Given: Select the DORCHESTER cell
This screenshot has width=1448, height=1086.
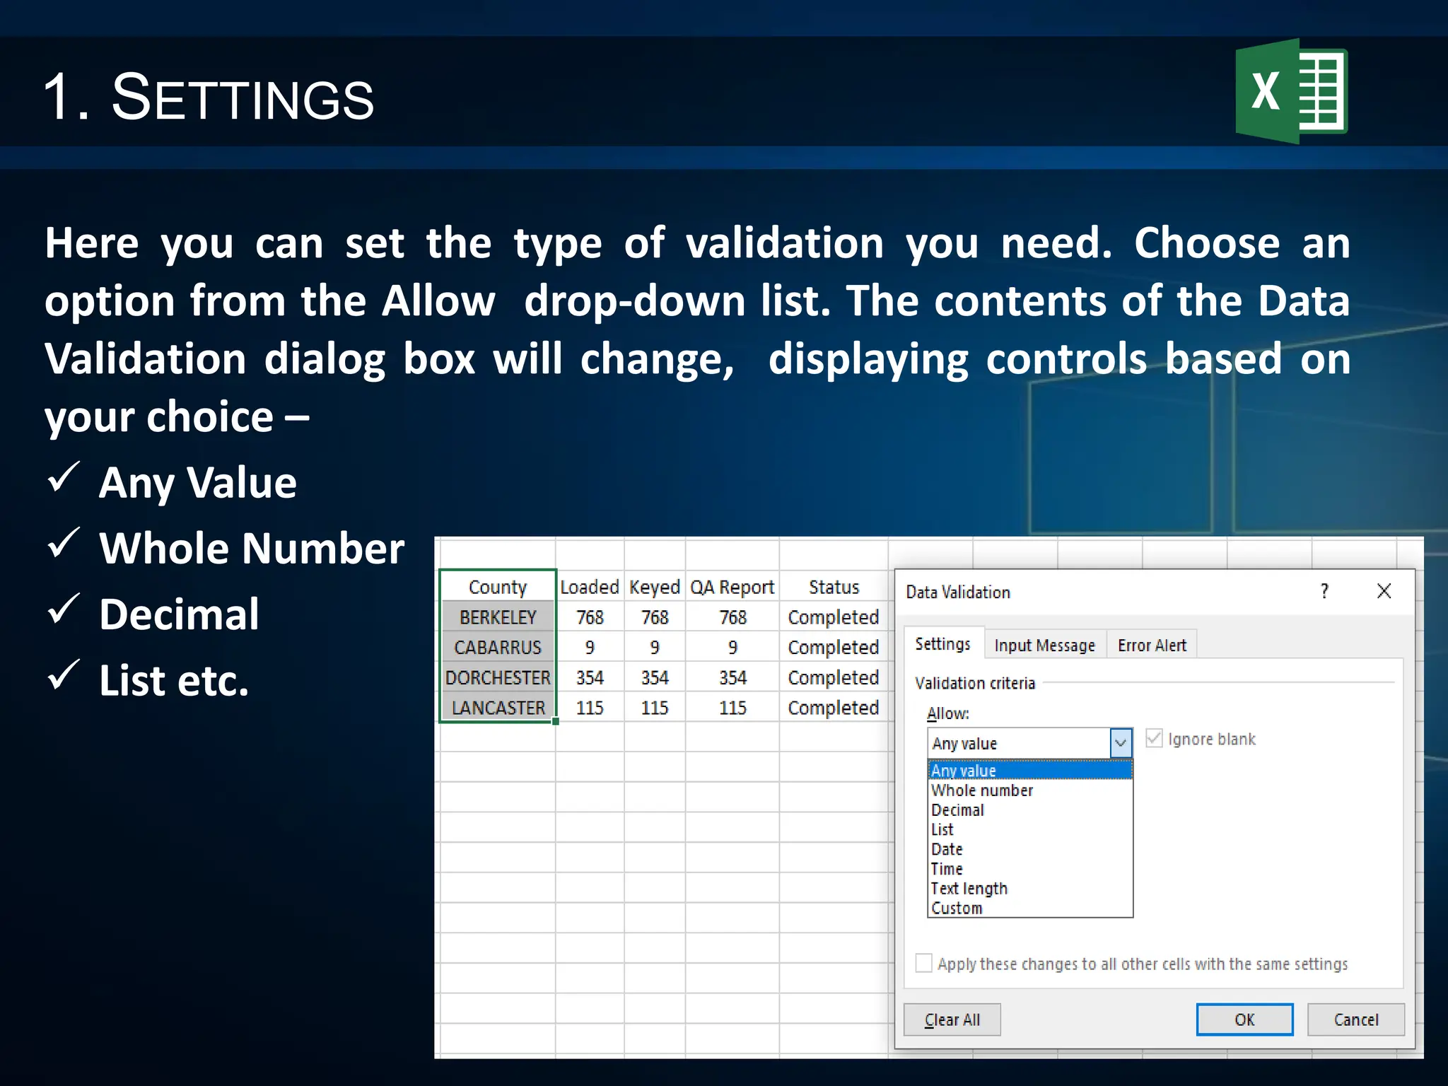Looking at the screenshot, I should click(x=498, y=677).
